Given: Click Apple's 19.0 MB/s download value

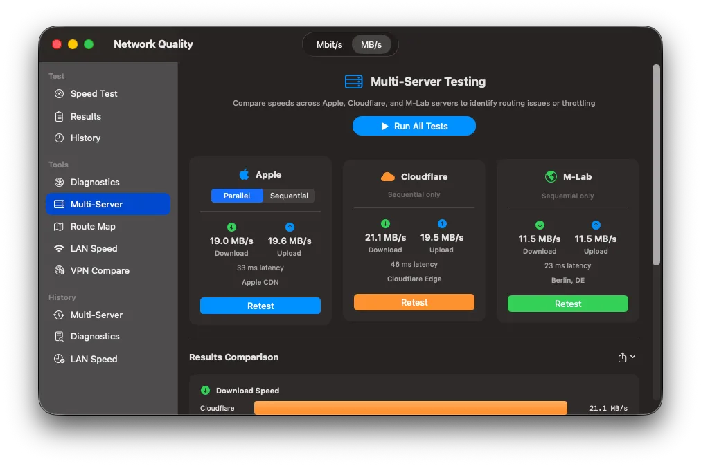Looking at the screenshot, I should pos(231,241).
